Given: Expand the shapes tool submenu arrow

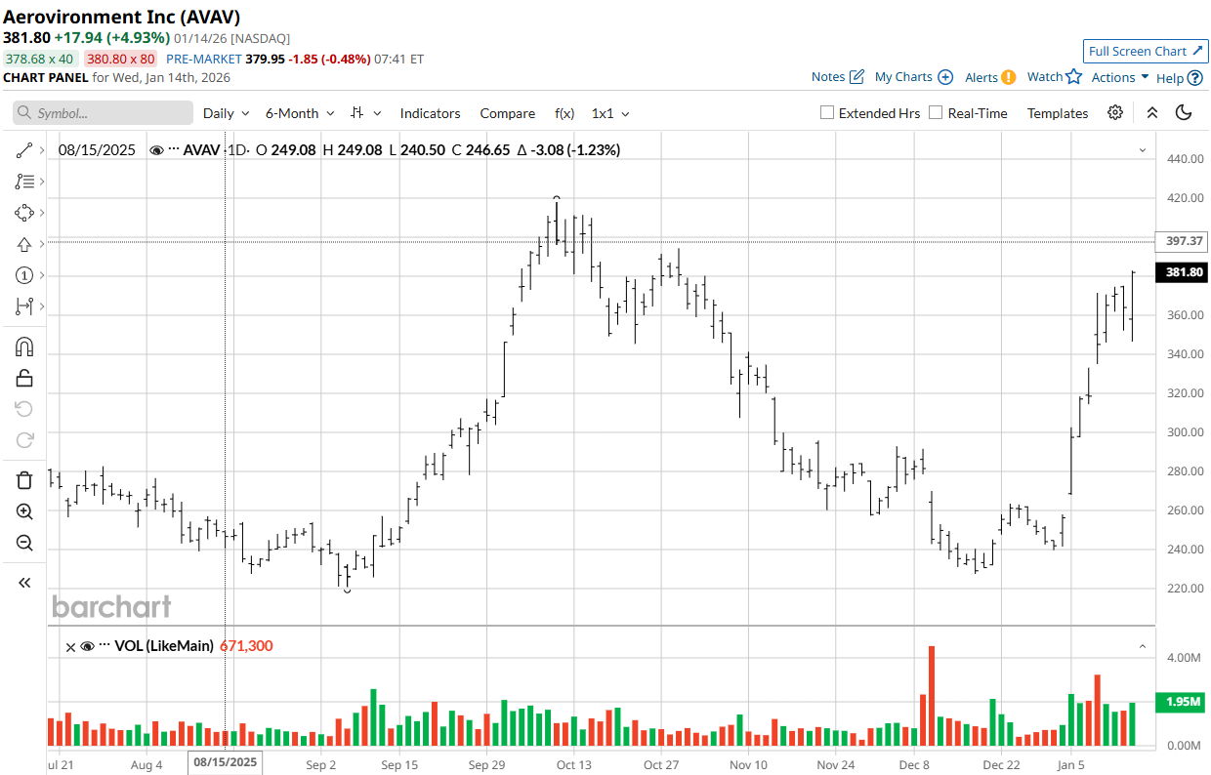Looking at the screenshot, I should pos(42,213).
